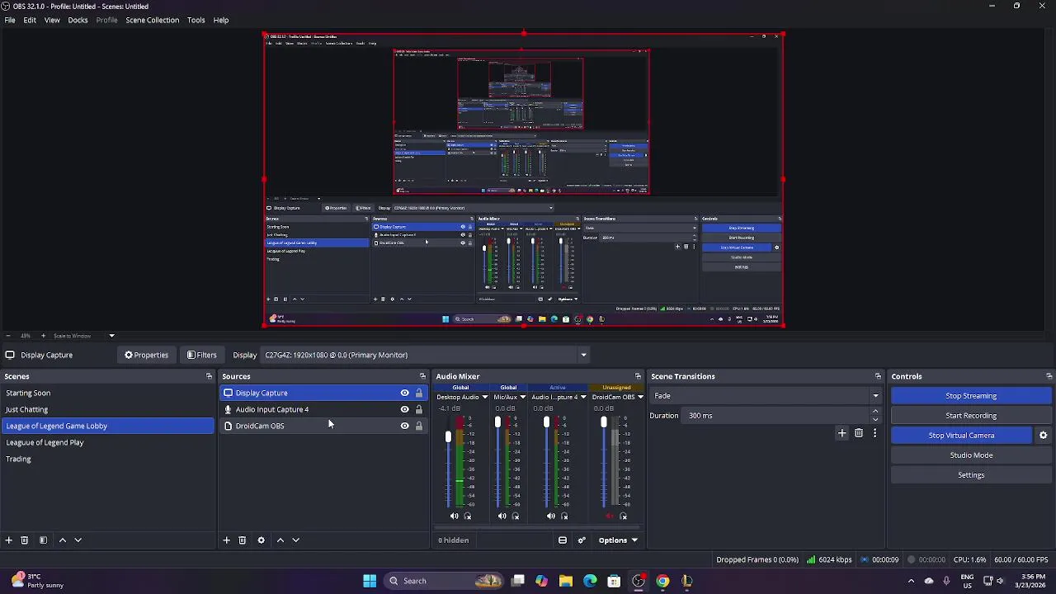Lock the Audio Input Capture 4 source
Screen dimensions: 1056x594
[418, 409]
